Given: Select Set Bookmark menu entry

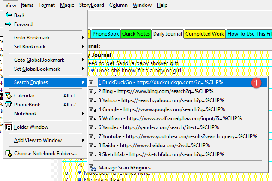Looking at the screenshot, I should 45,47.
